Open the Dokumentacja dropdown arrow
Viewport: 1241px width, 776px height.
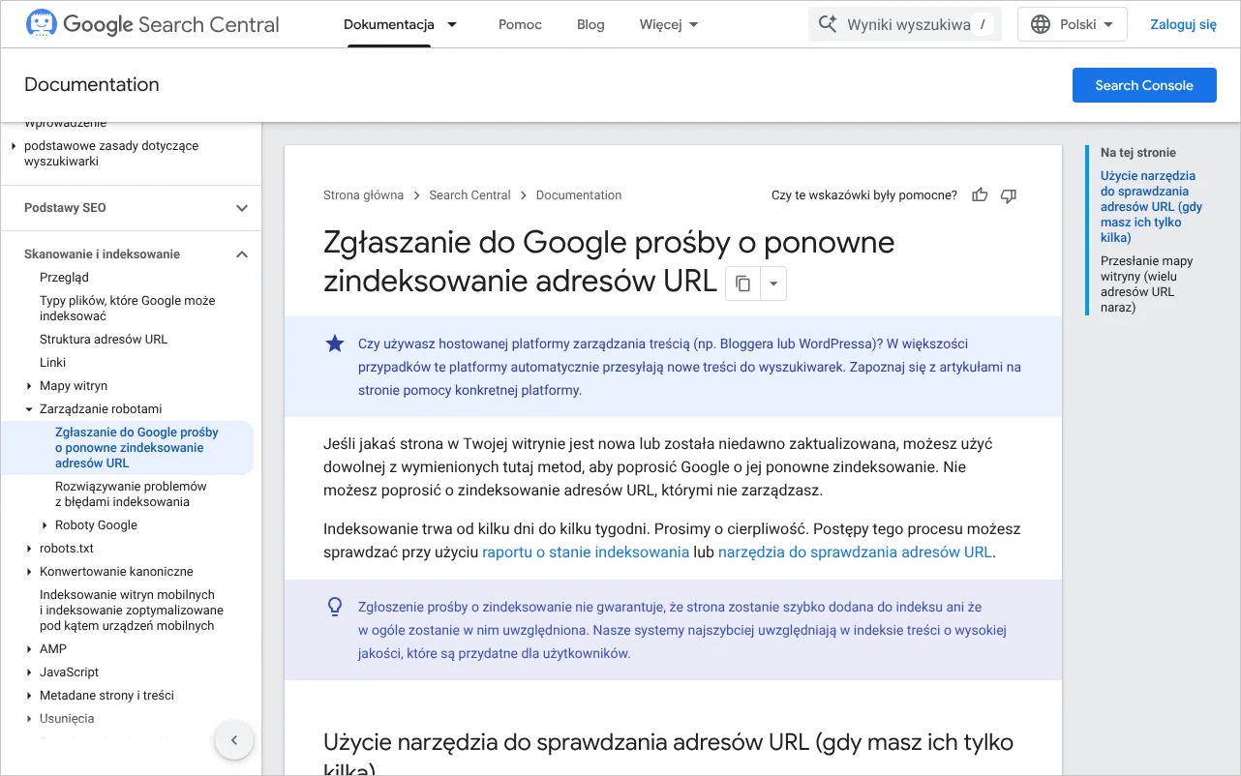(x=452, y=24)
